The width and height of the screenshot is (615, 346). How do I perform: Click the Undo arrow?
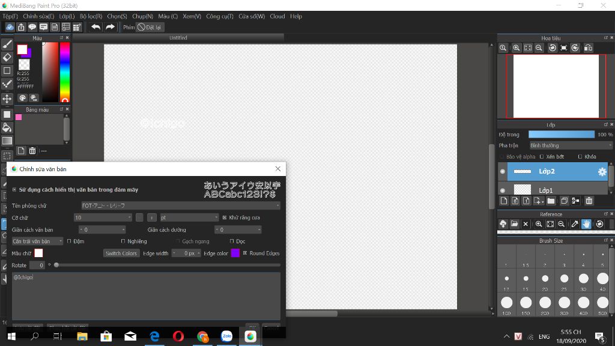tap(95, 27)
